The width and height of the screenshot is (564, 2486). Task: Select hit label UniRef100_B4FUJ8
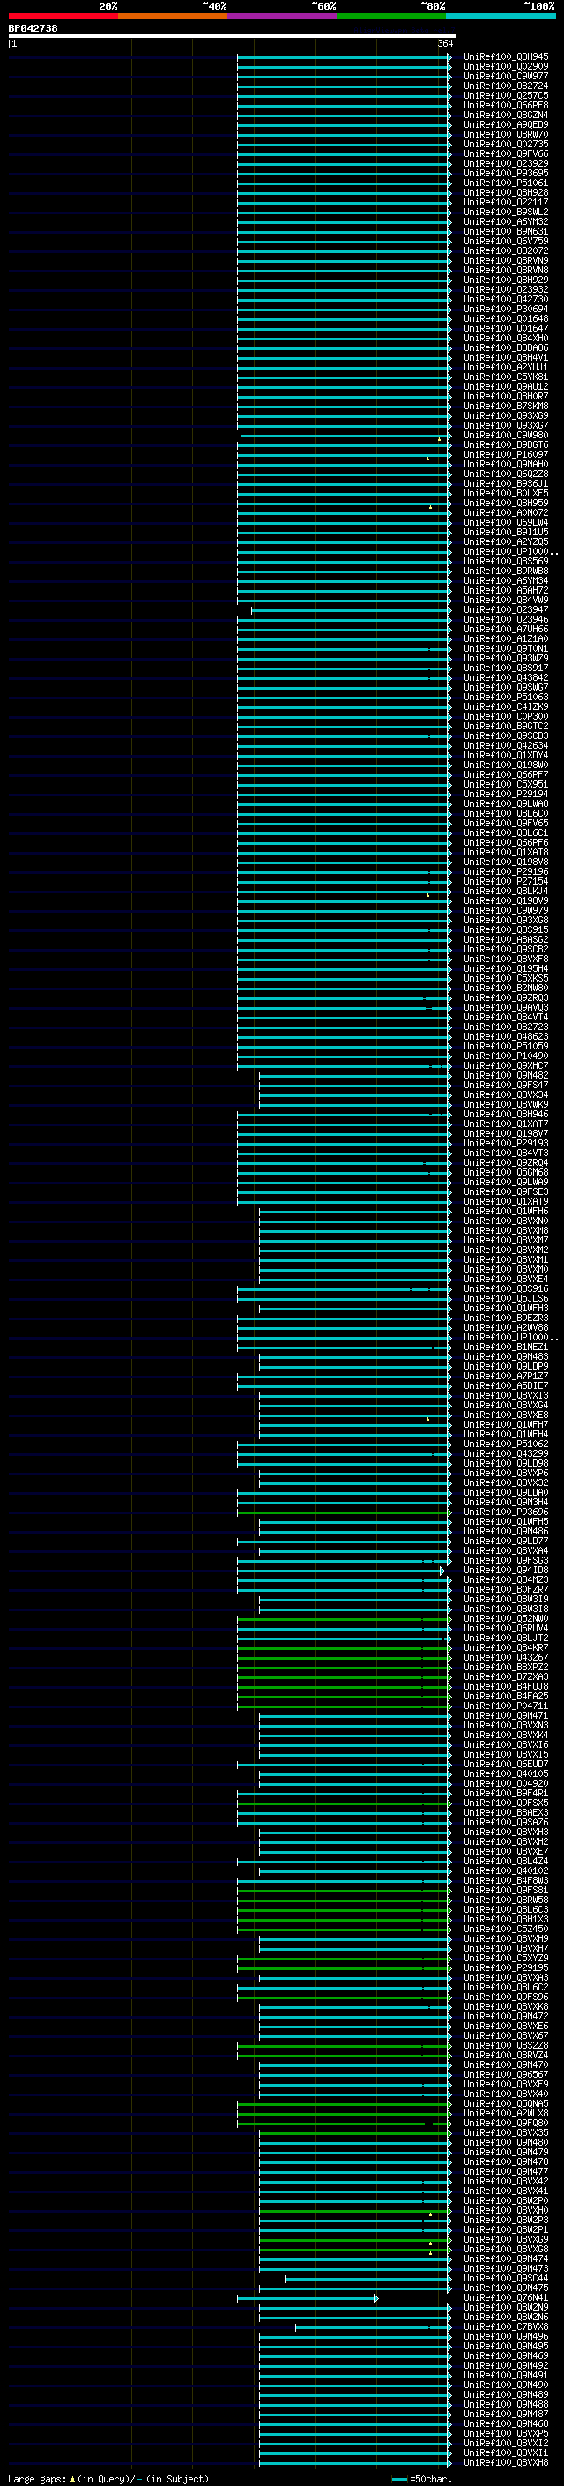tap(506, 1686)
